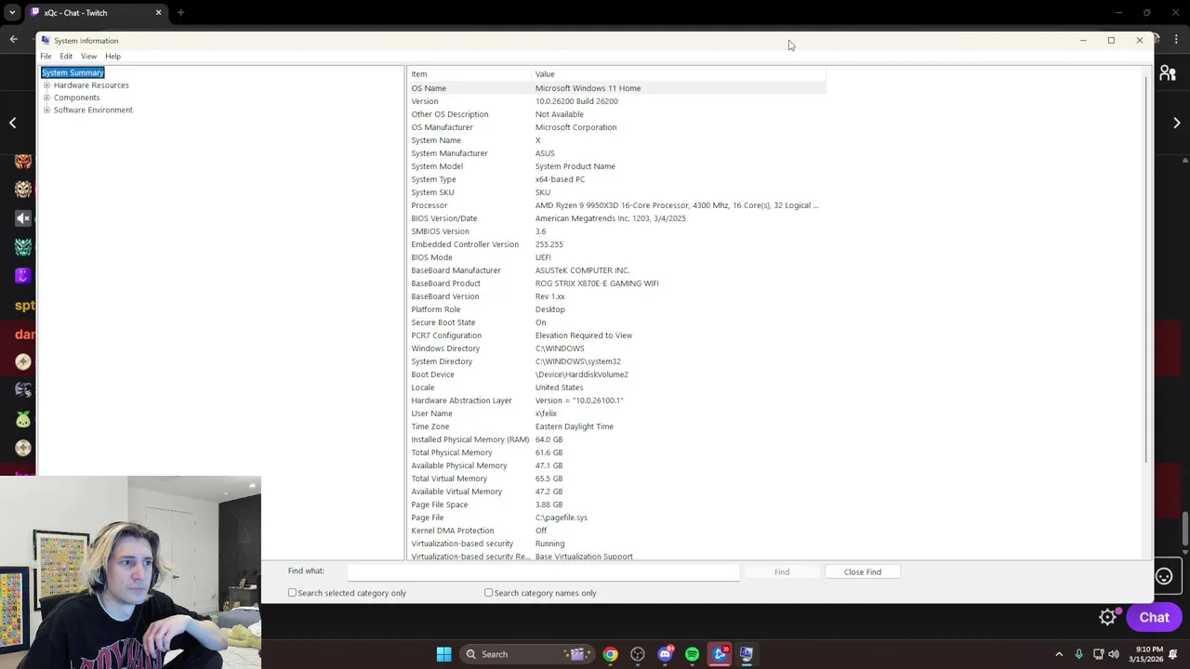
Task: Focus the Find what text field
Action: coord(544,571)
